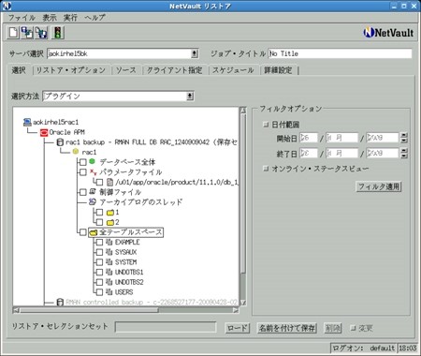Click the all tablespaces open folder icon
This screenshot has height=356, width=421.
tap(94, 232)
